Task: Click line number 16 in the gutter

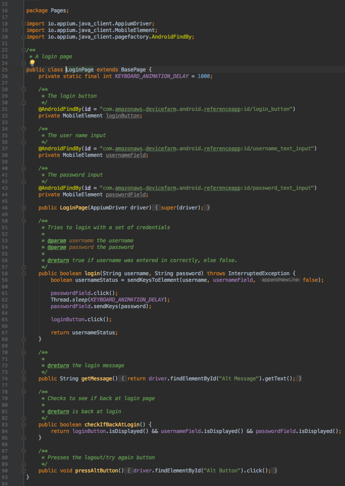Action: 5,11
